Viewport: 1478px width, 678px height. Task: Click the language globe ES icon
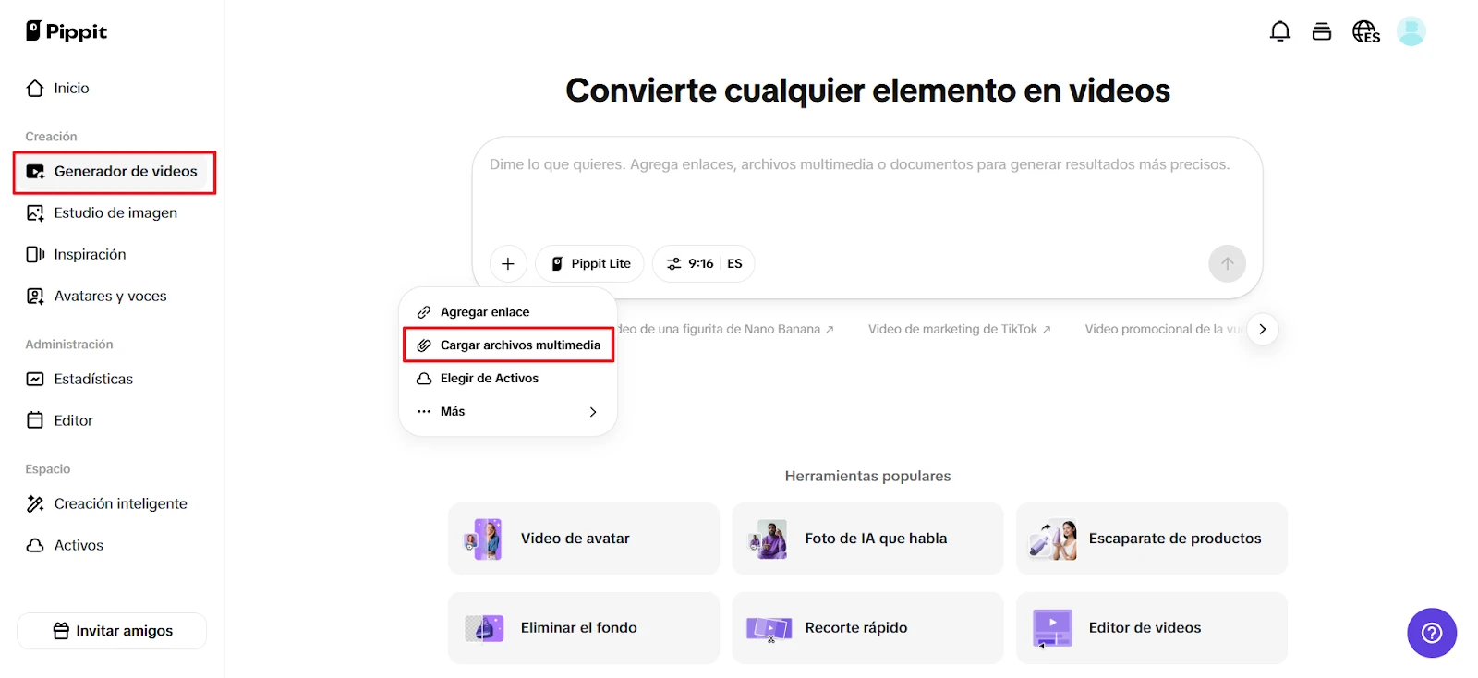[1365, 31]
